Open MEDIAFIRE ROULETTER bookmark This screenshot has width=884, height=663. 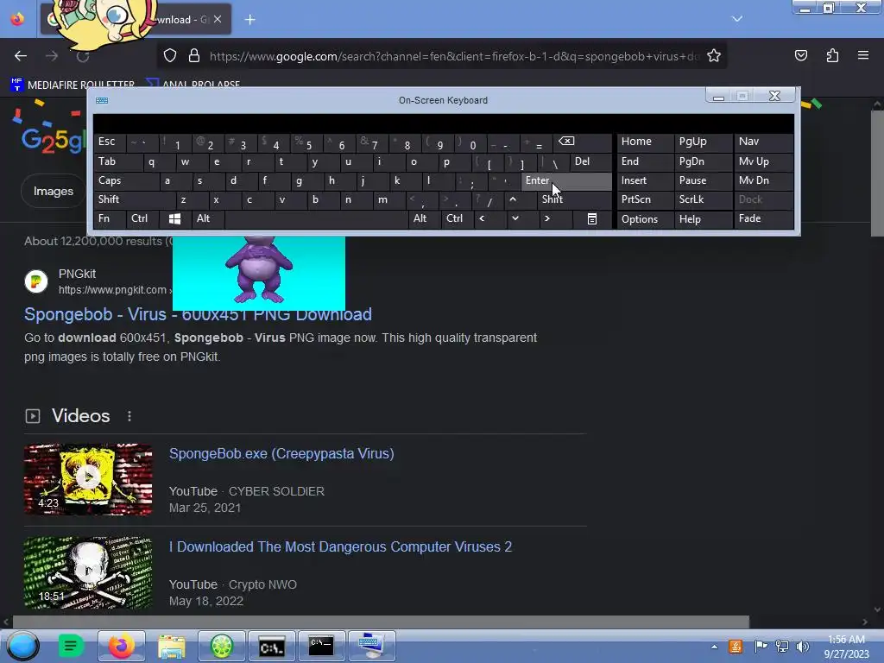(x=73, y=85)
